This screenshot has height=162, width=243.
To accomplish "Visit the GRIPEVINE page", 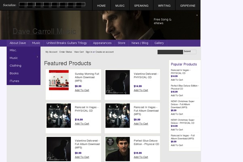I will (188, 6).
